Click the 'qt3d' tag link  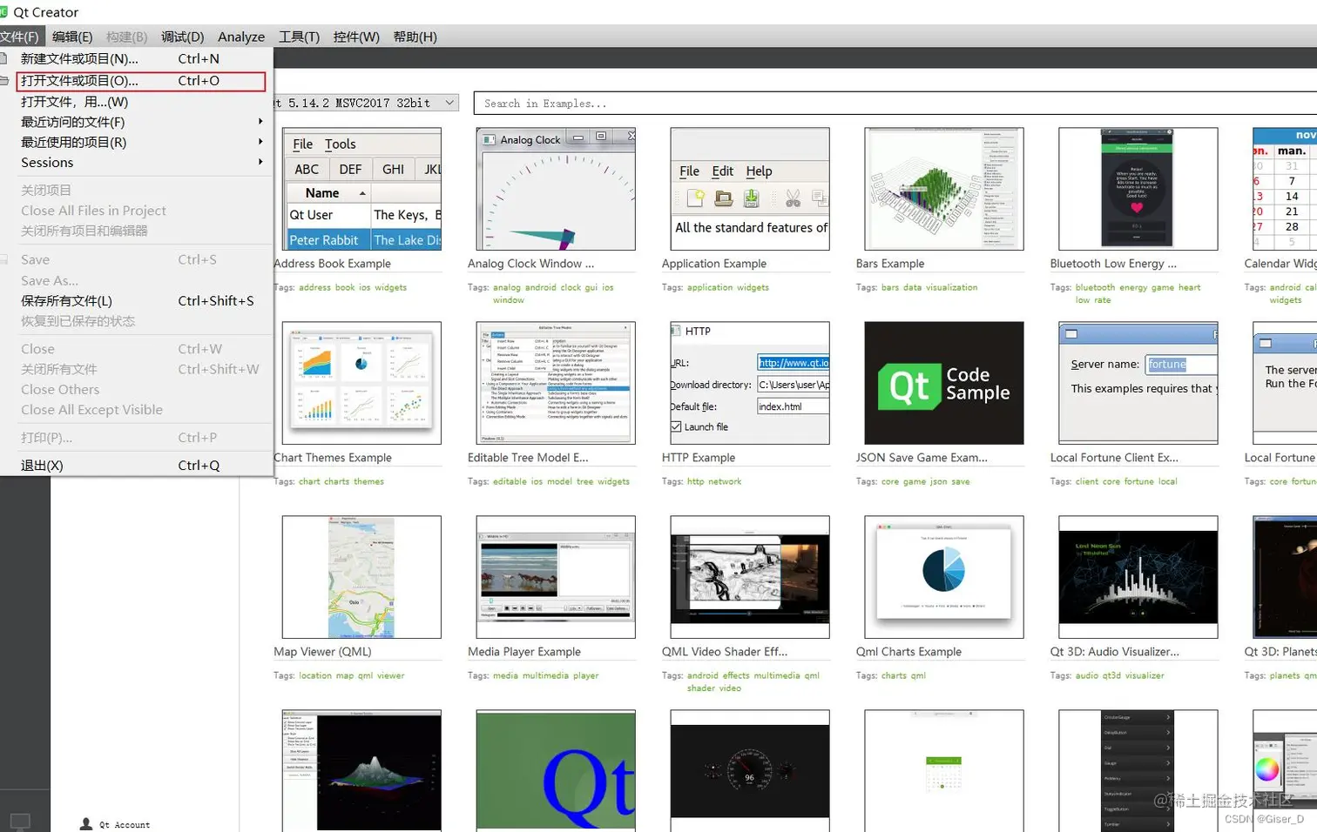(x=1111, y=675)
